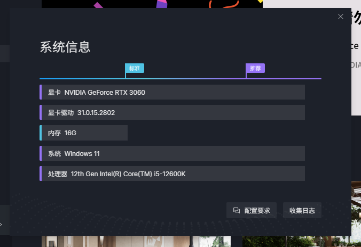Click the 内存 16G bar

(84, 133)
